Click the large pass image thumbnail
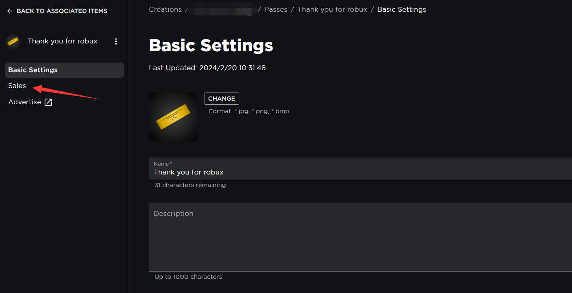572x293 pixels. click(173, 117)
